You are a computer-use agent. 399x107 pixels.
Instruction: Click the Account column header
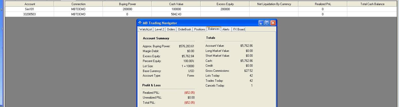coord(30,4)
